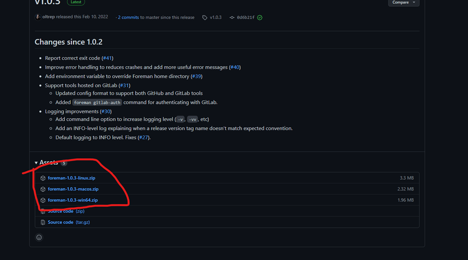Click the Latest release badge
The width and height of the screenshot is (468, 260).
[76, 2]
